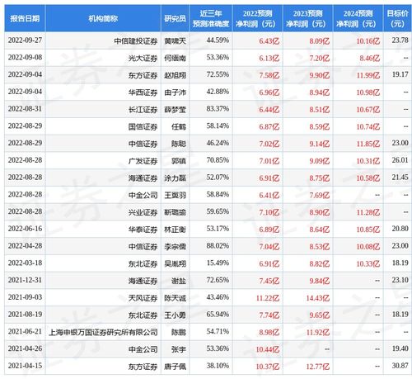
Task: Click accuracy value 44.59%
Action: click(x=218, y=40)
